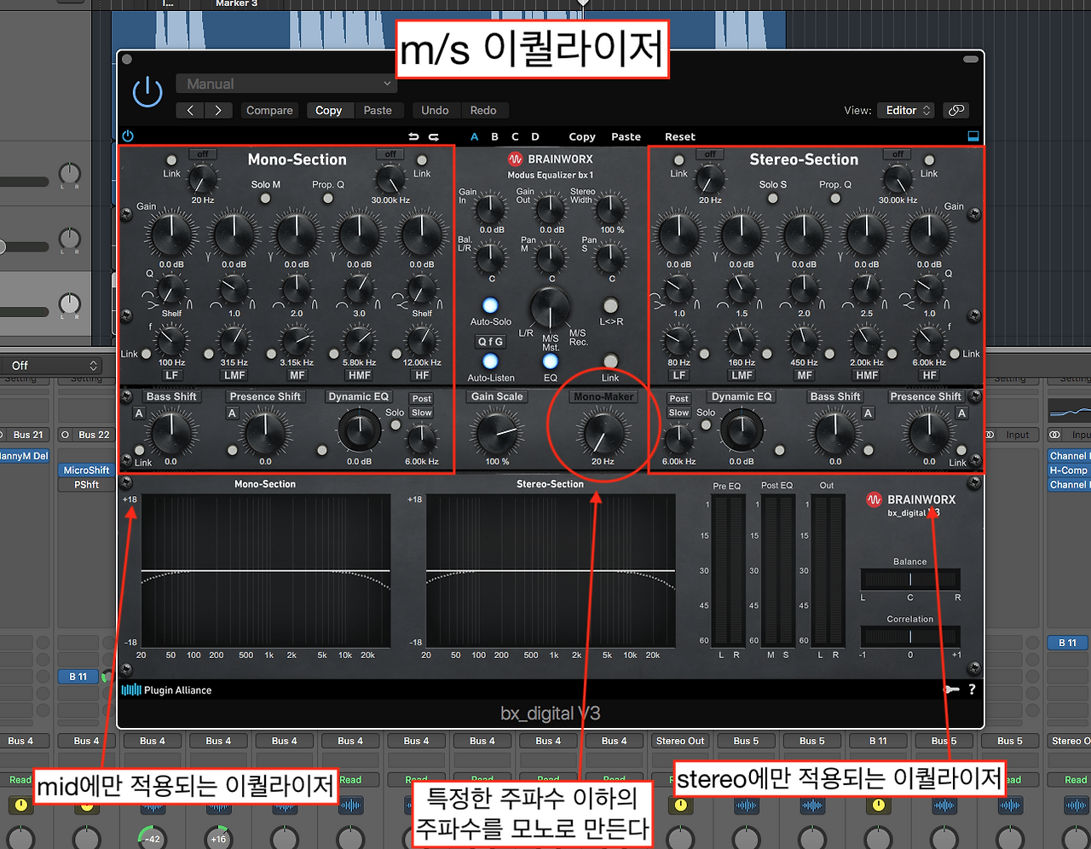
Task: Click the Gain Scale knob
Action: tap(496, 431)
